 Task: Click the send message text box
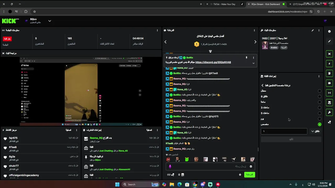point(210,167)
